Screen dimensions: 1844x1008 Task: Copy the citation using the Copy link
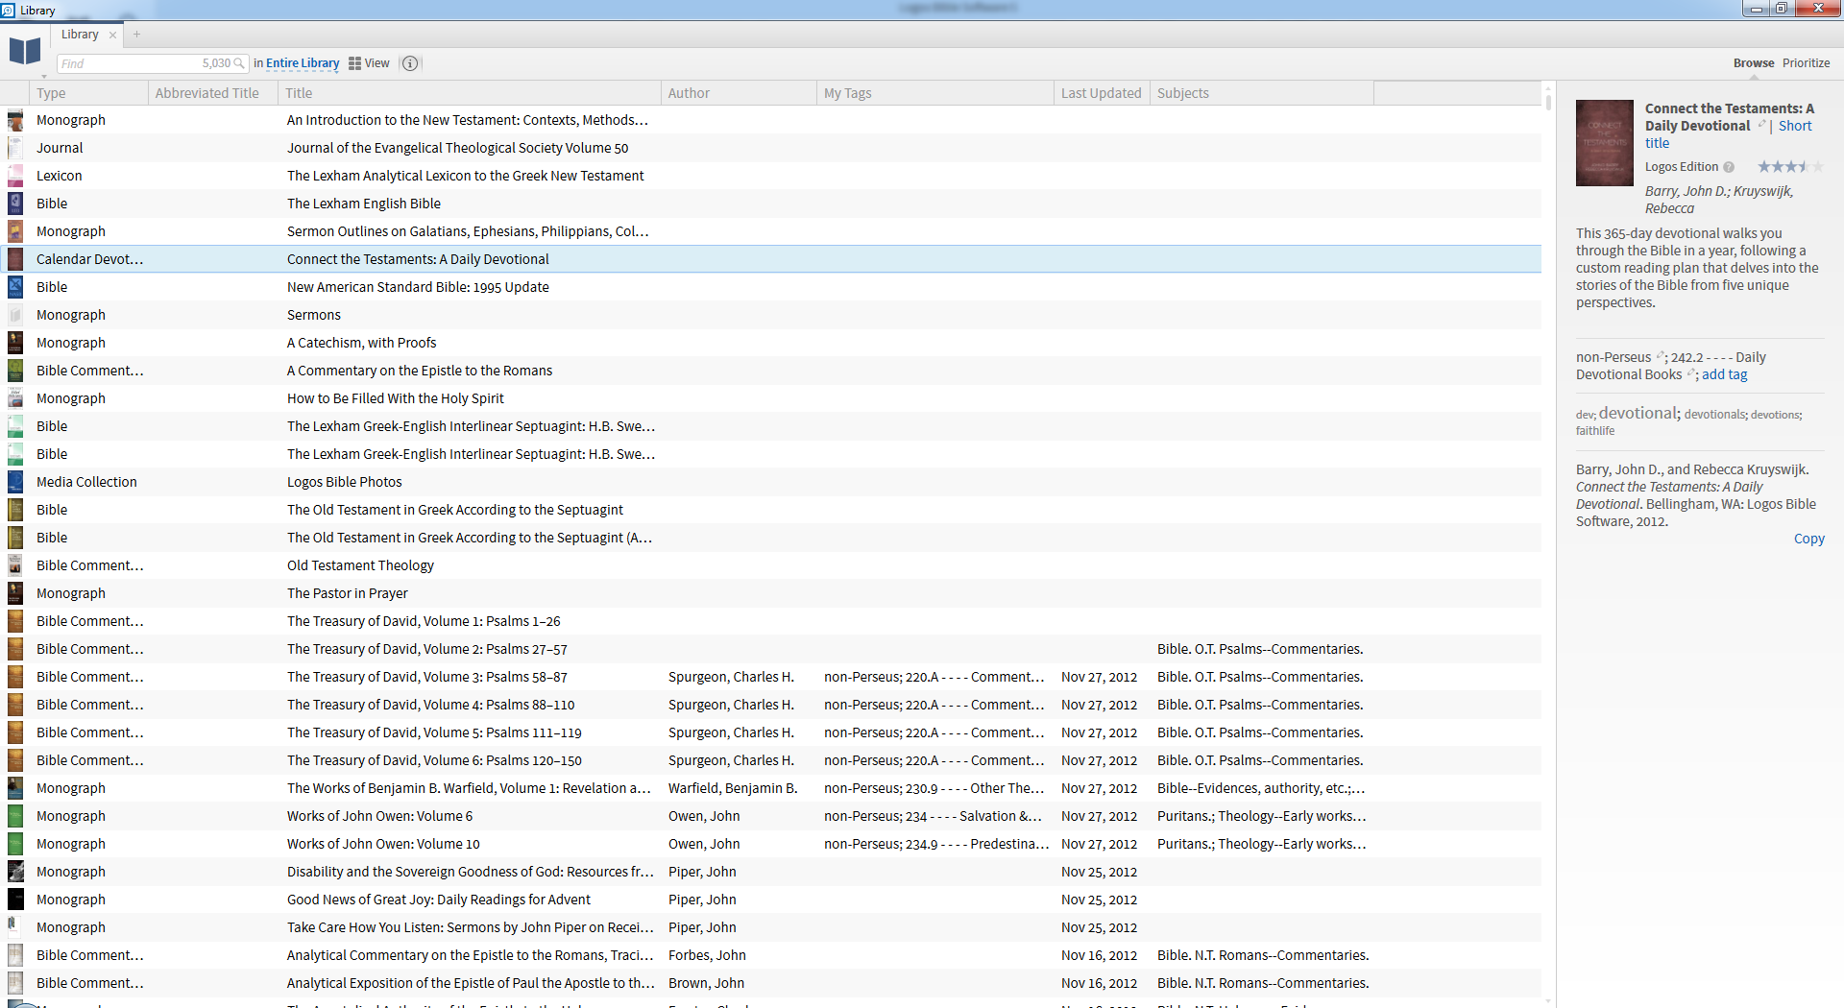coord(1809,540)
